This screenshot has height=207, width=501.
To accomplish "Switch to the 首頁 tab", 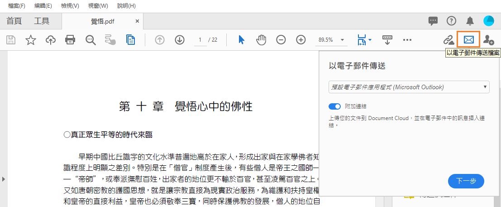I will pyautogui.click(x=14, y=21).
